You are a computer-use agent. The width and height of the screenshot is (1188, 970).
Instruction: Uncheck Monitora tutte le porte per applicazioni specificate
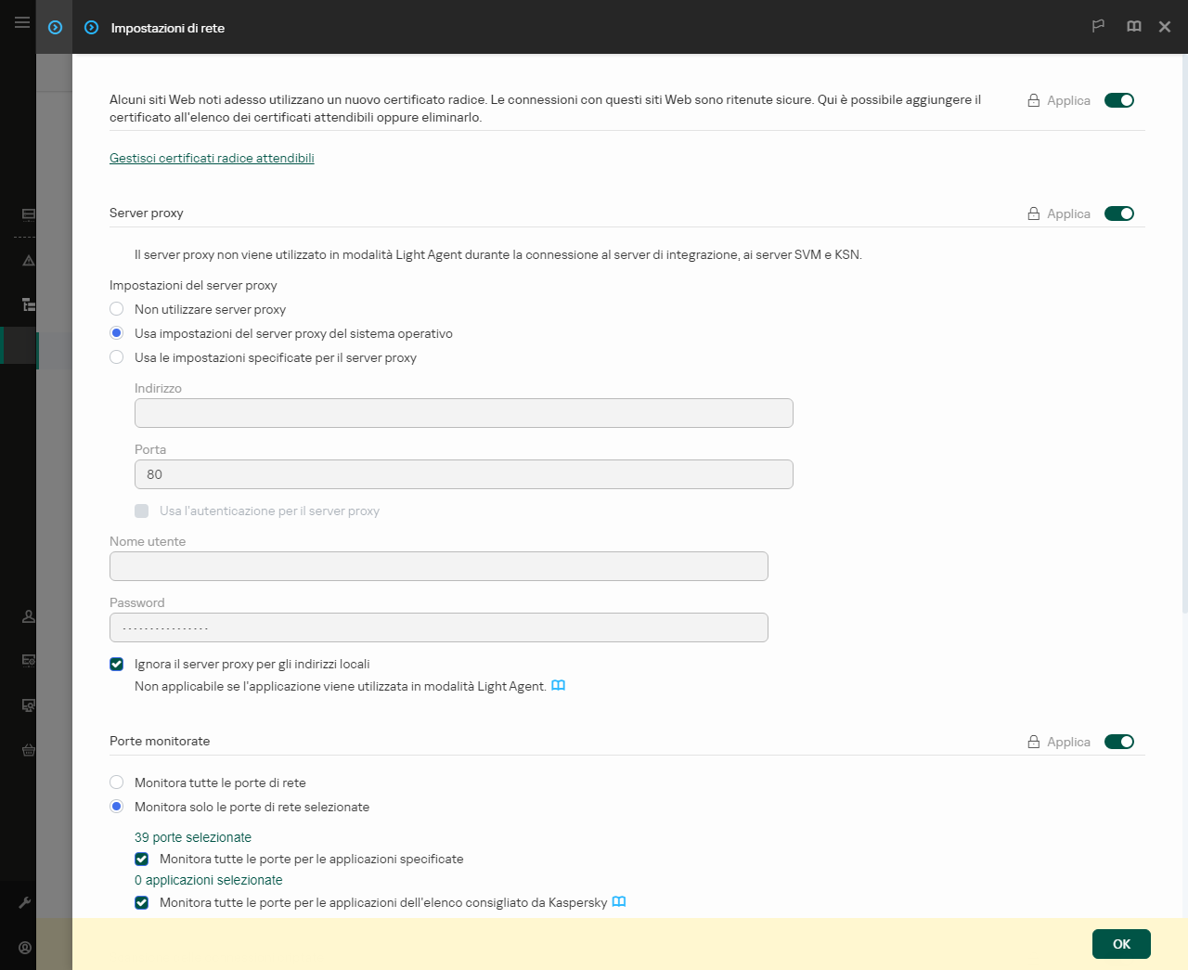pos(141,859)
